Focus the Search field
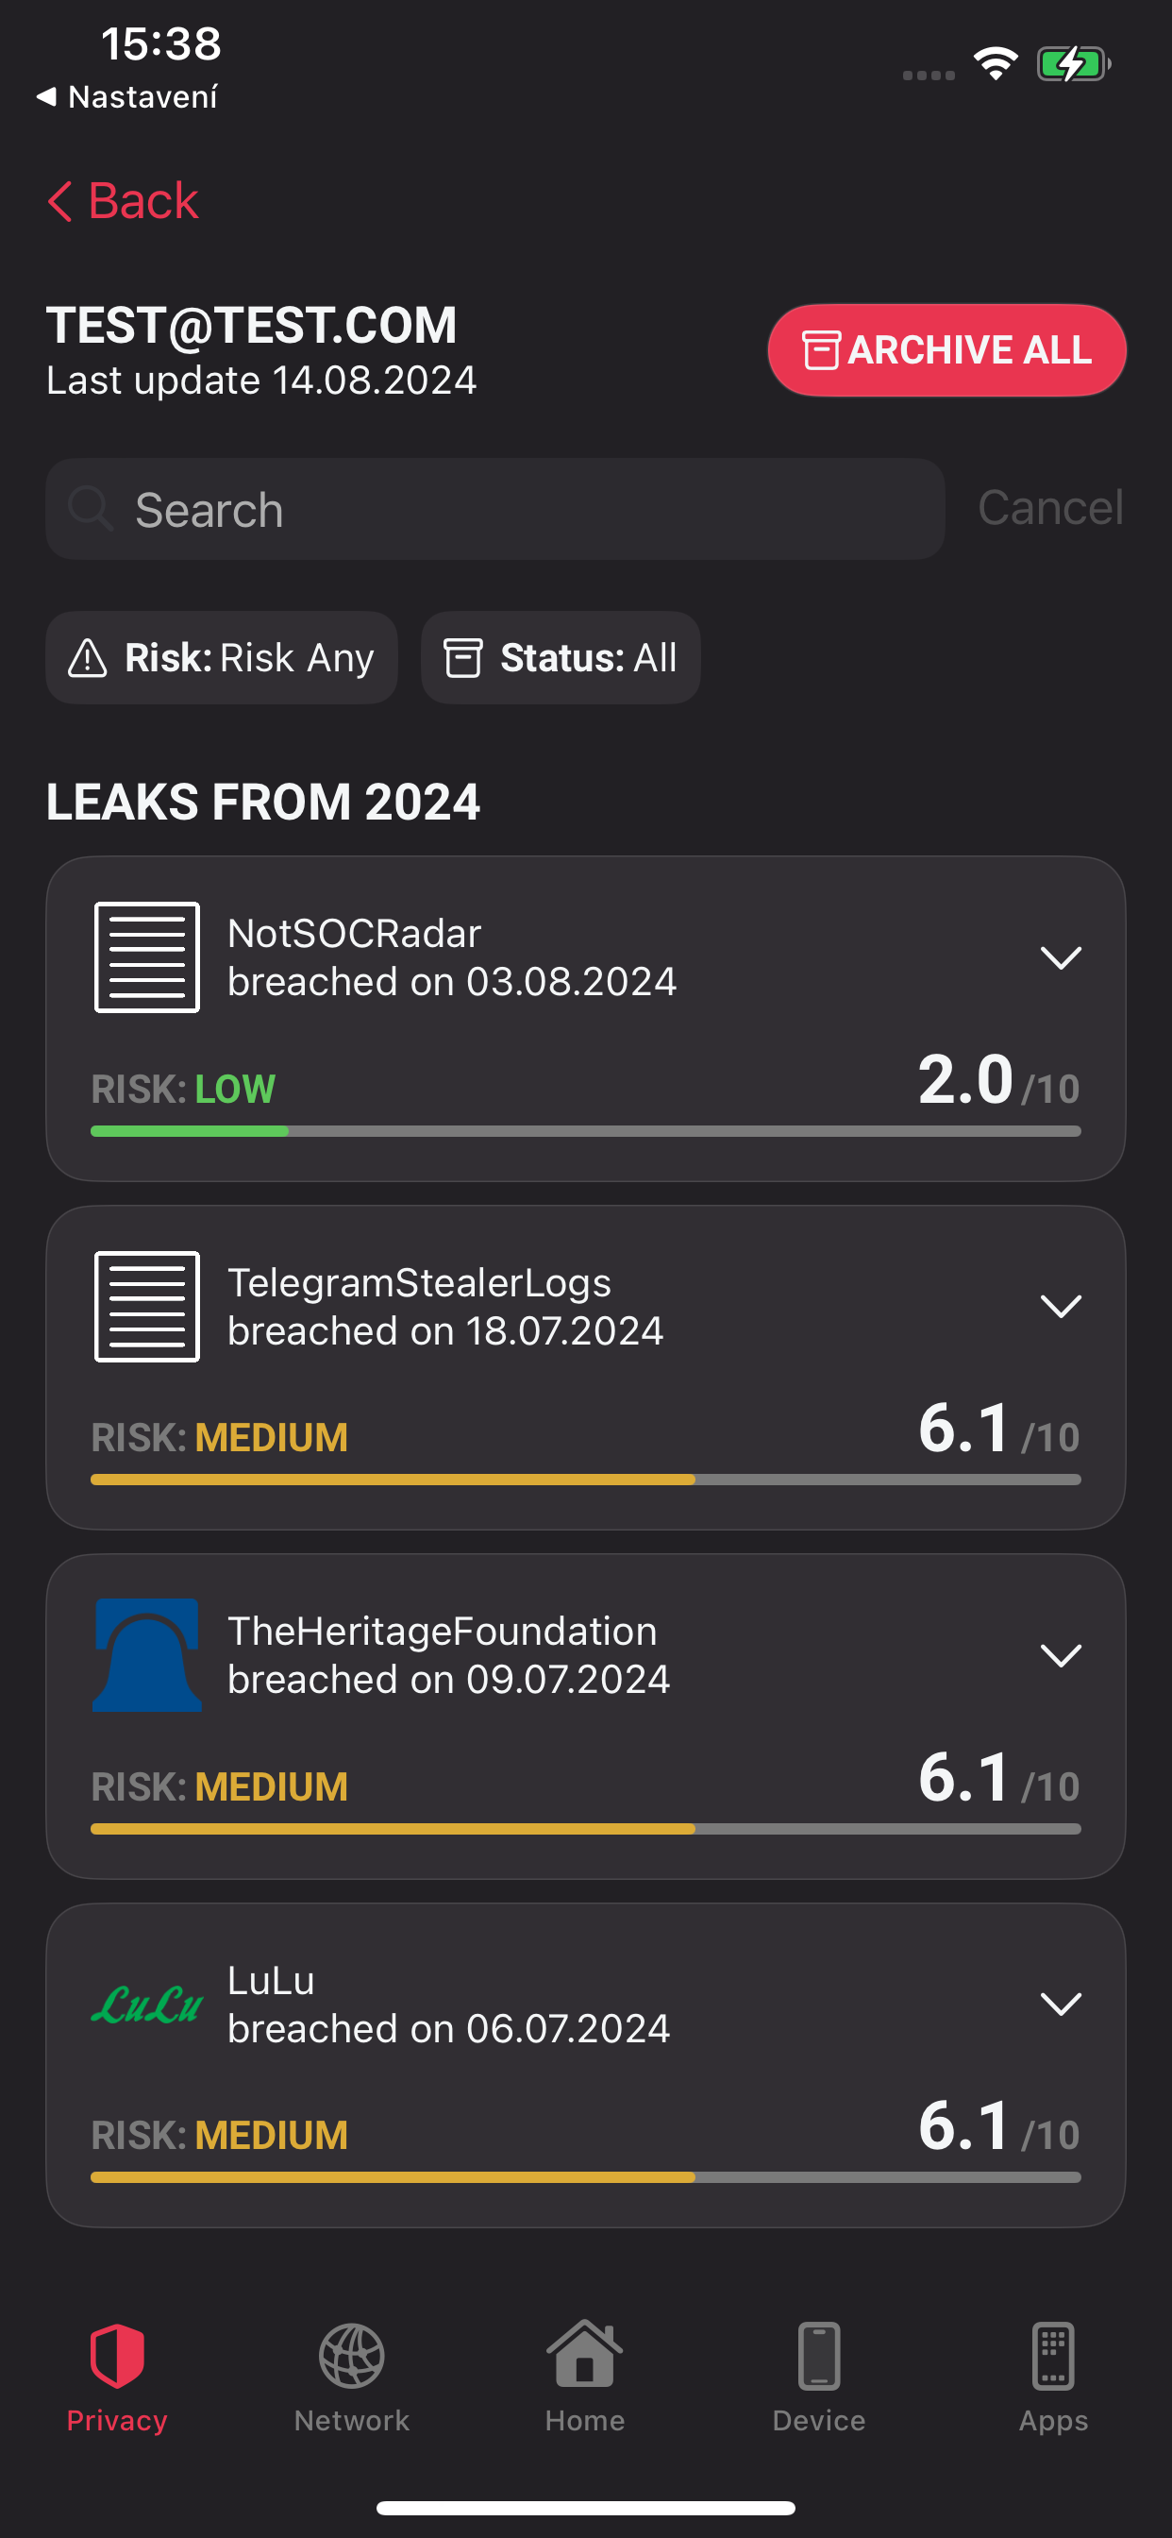Viewport: 1172px width, 2538px height. click(x=494, y=508)
